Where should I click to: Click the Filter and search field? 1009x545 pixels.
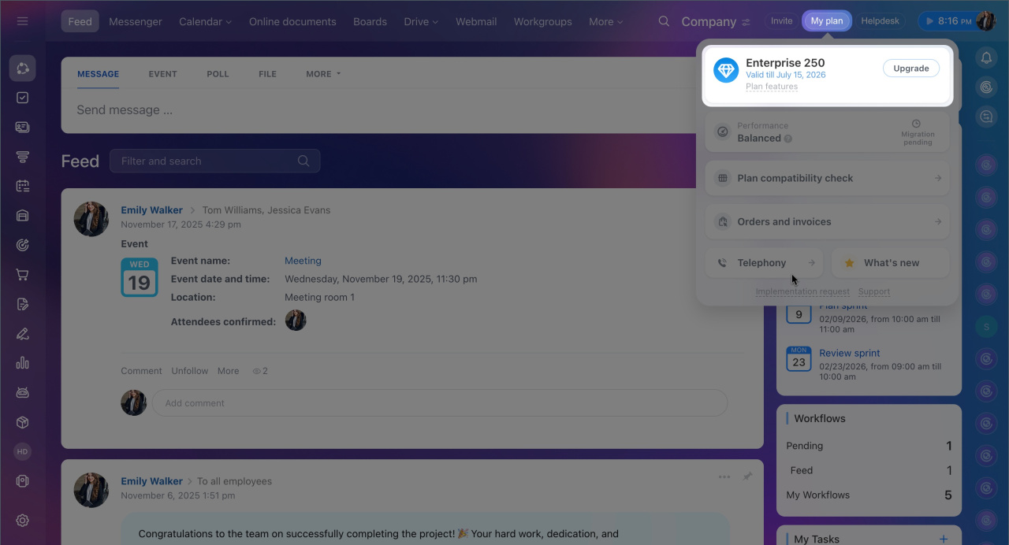click(205, 161)
